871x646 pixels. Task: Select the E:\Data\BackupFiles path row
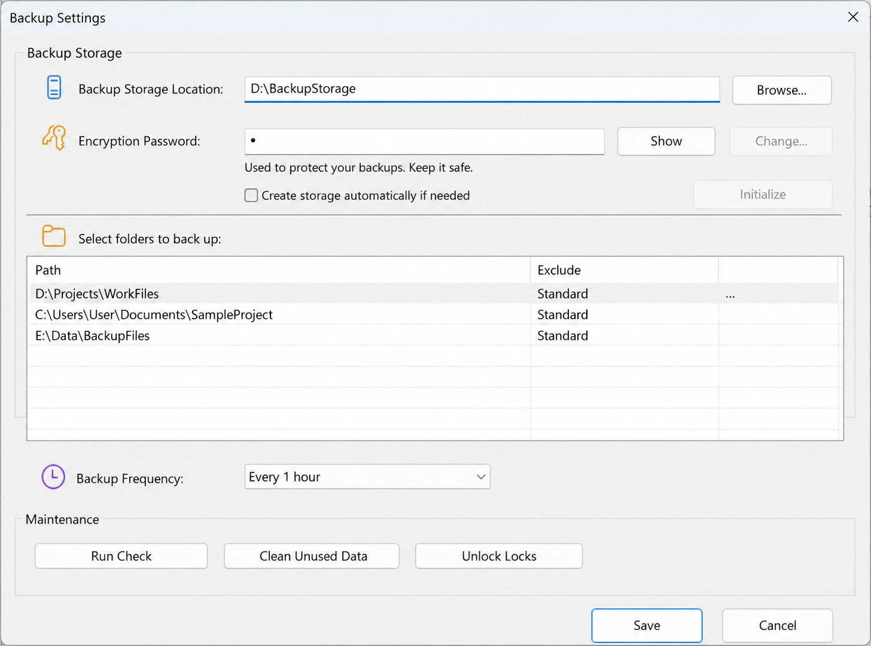click(x=433, y=336)
